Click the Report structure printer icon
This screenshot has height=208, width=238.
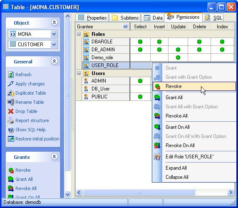(x=11, y=120)
